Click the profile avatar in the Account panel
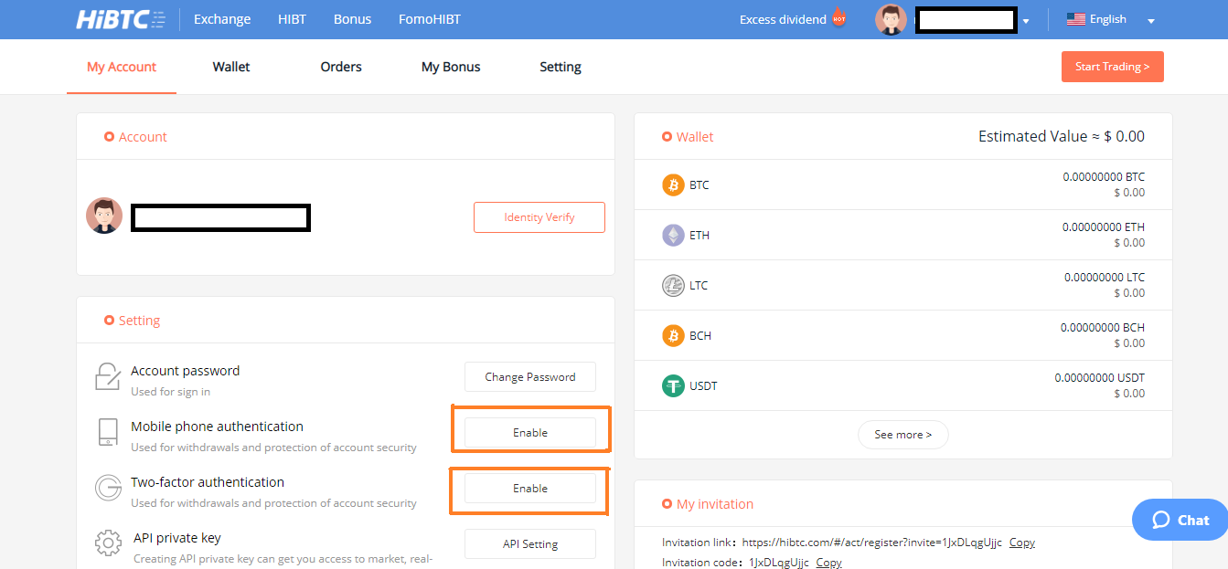Image resolution: width=1228 pixels, height=569 pixels. point(104,216)
